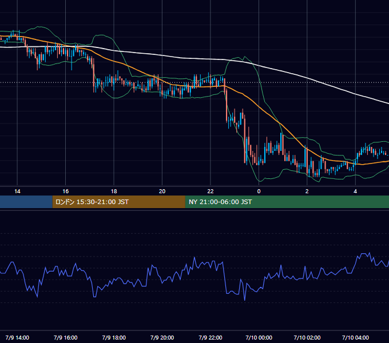Click the 4 hour label on the price axis

pos(355,192)
